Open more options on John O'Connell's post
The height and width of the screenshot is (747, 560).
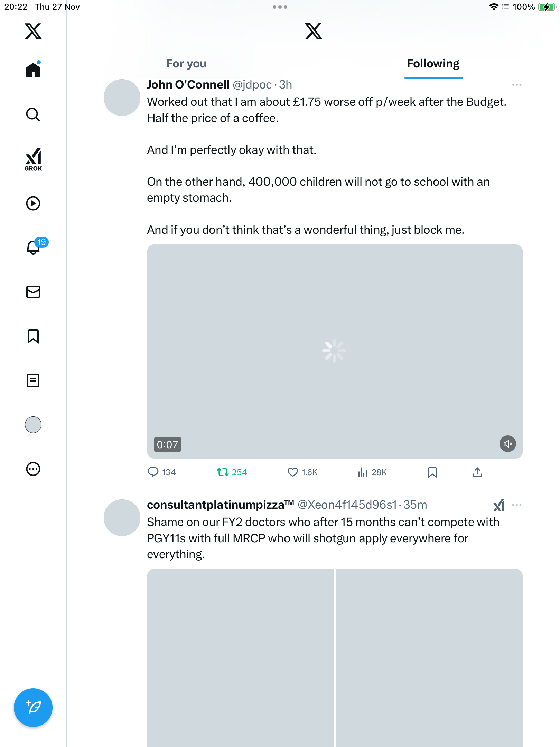[x=516, y=85]
